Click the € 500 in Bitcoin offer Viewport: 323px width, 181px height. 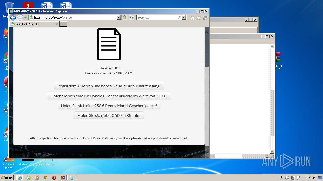click(109, 115)
